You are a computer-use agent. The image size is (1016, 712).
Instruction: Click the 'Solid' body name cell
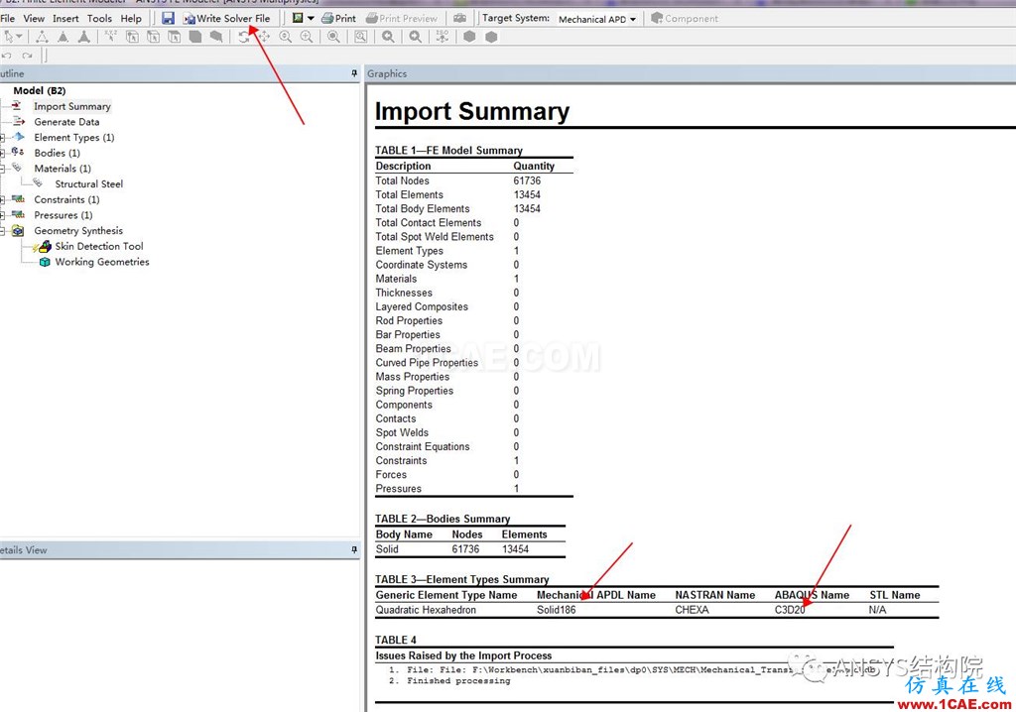[387, 549]
